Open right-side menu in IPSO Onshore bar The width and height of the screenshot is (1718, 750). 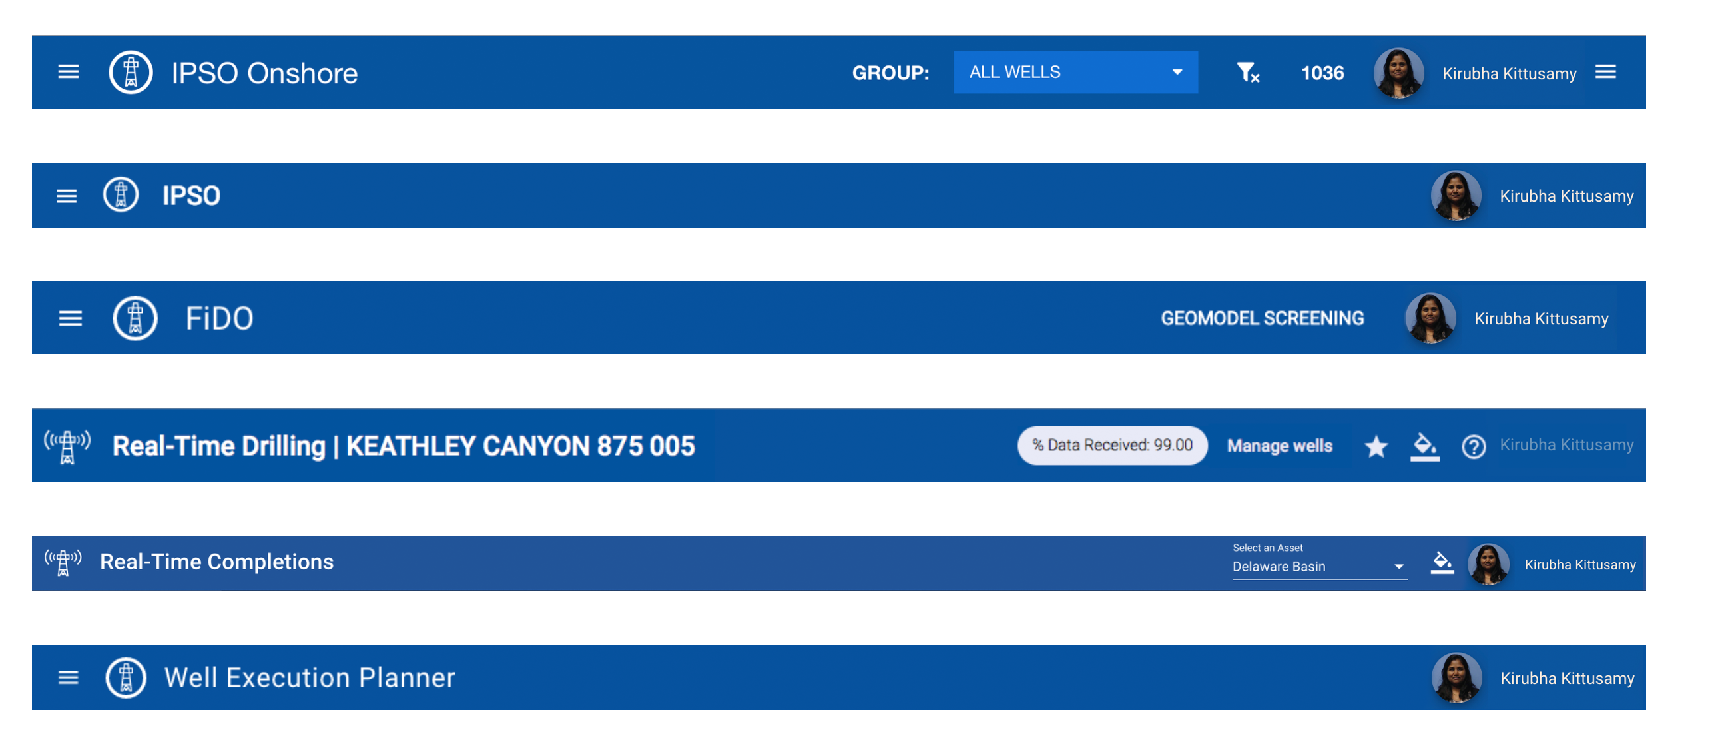pyautogui.click(x=1605, y=72)
